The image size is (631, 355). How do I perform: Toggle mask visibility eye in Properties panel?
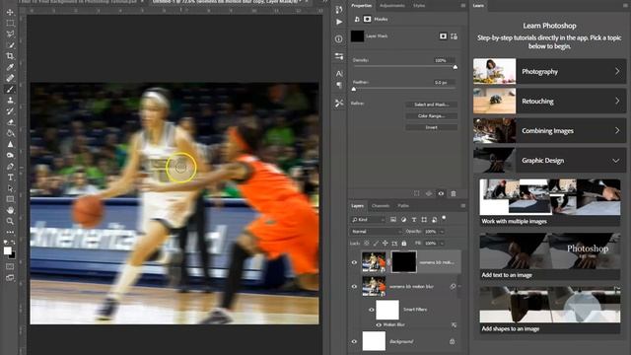click(x=441, y=193)
